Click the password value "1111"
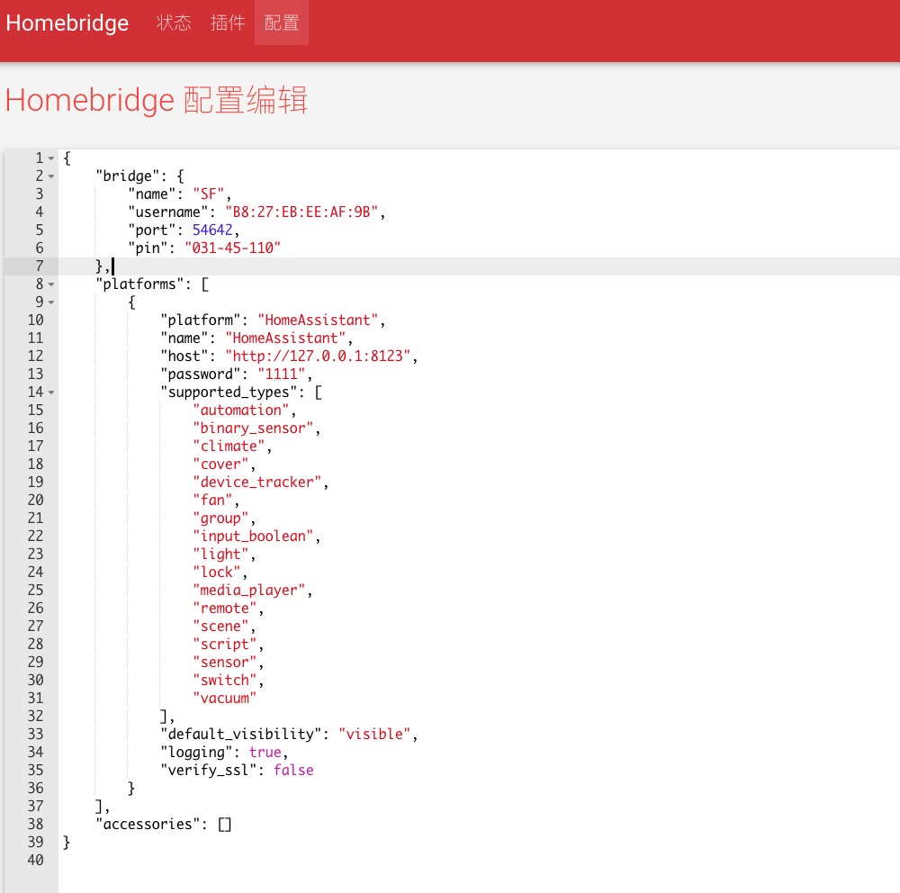The height and width of the screenshot is (893, 900). [281, 374]
